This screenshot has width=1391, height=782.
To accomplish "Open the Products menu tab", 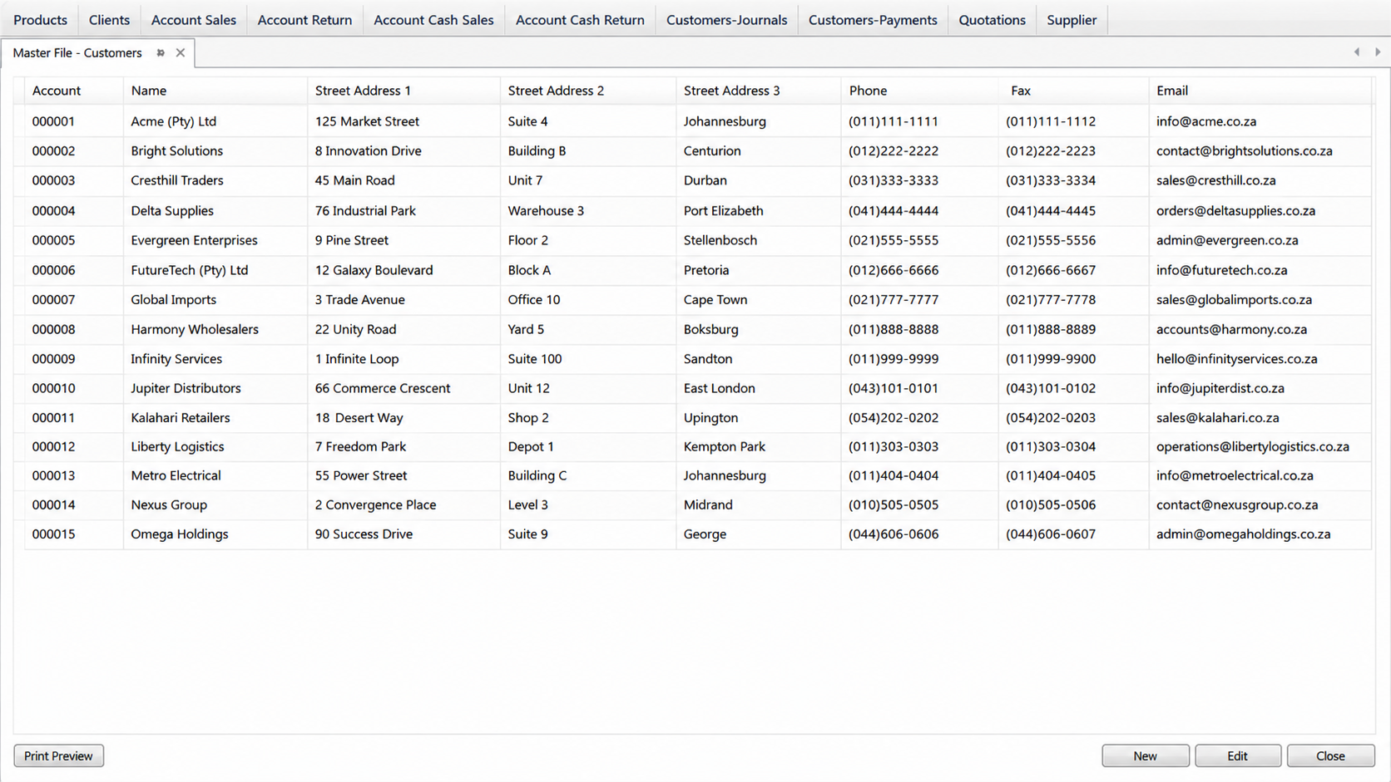I will (x=40, y=19).
